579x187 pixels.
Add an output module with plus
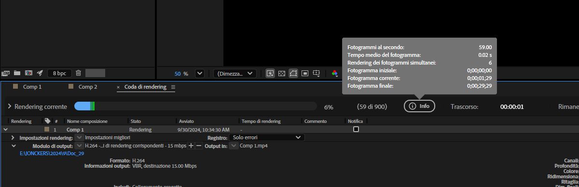pos(191,146)
